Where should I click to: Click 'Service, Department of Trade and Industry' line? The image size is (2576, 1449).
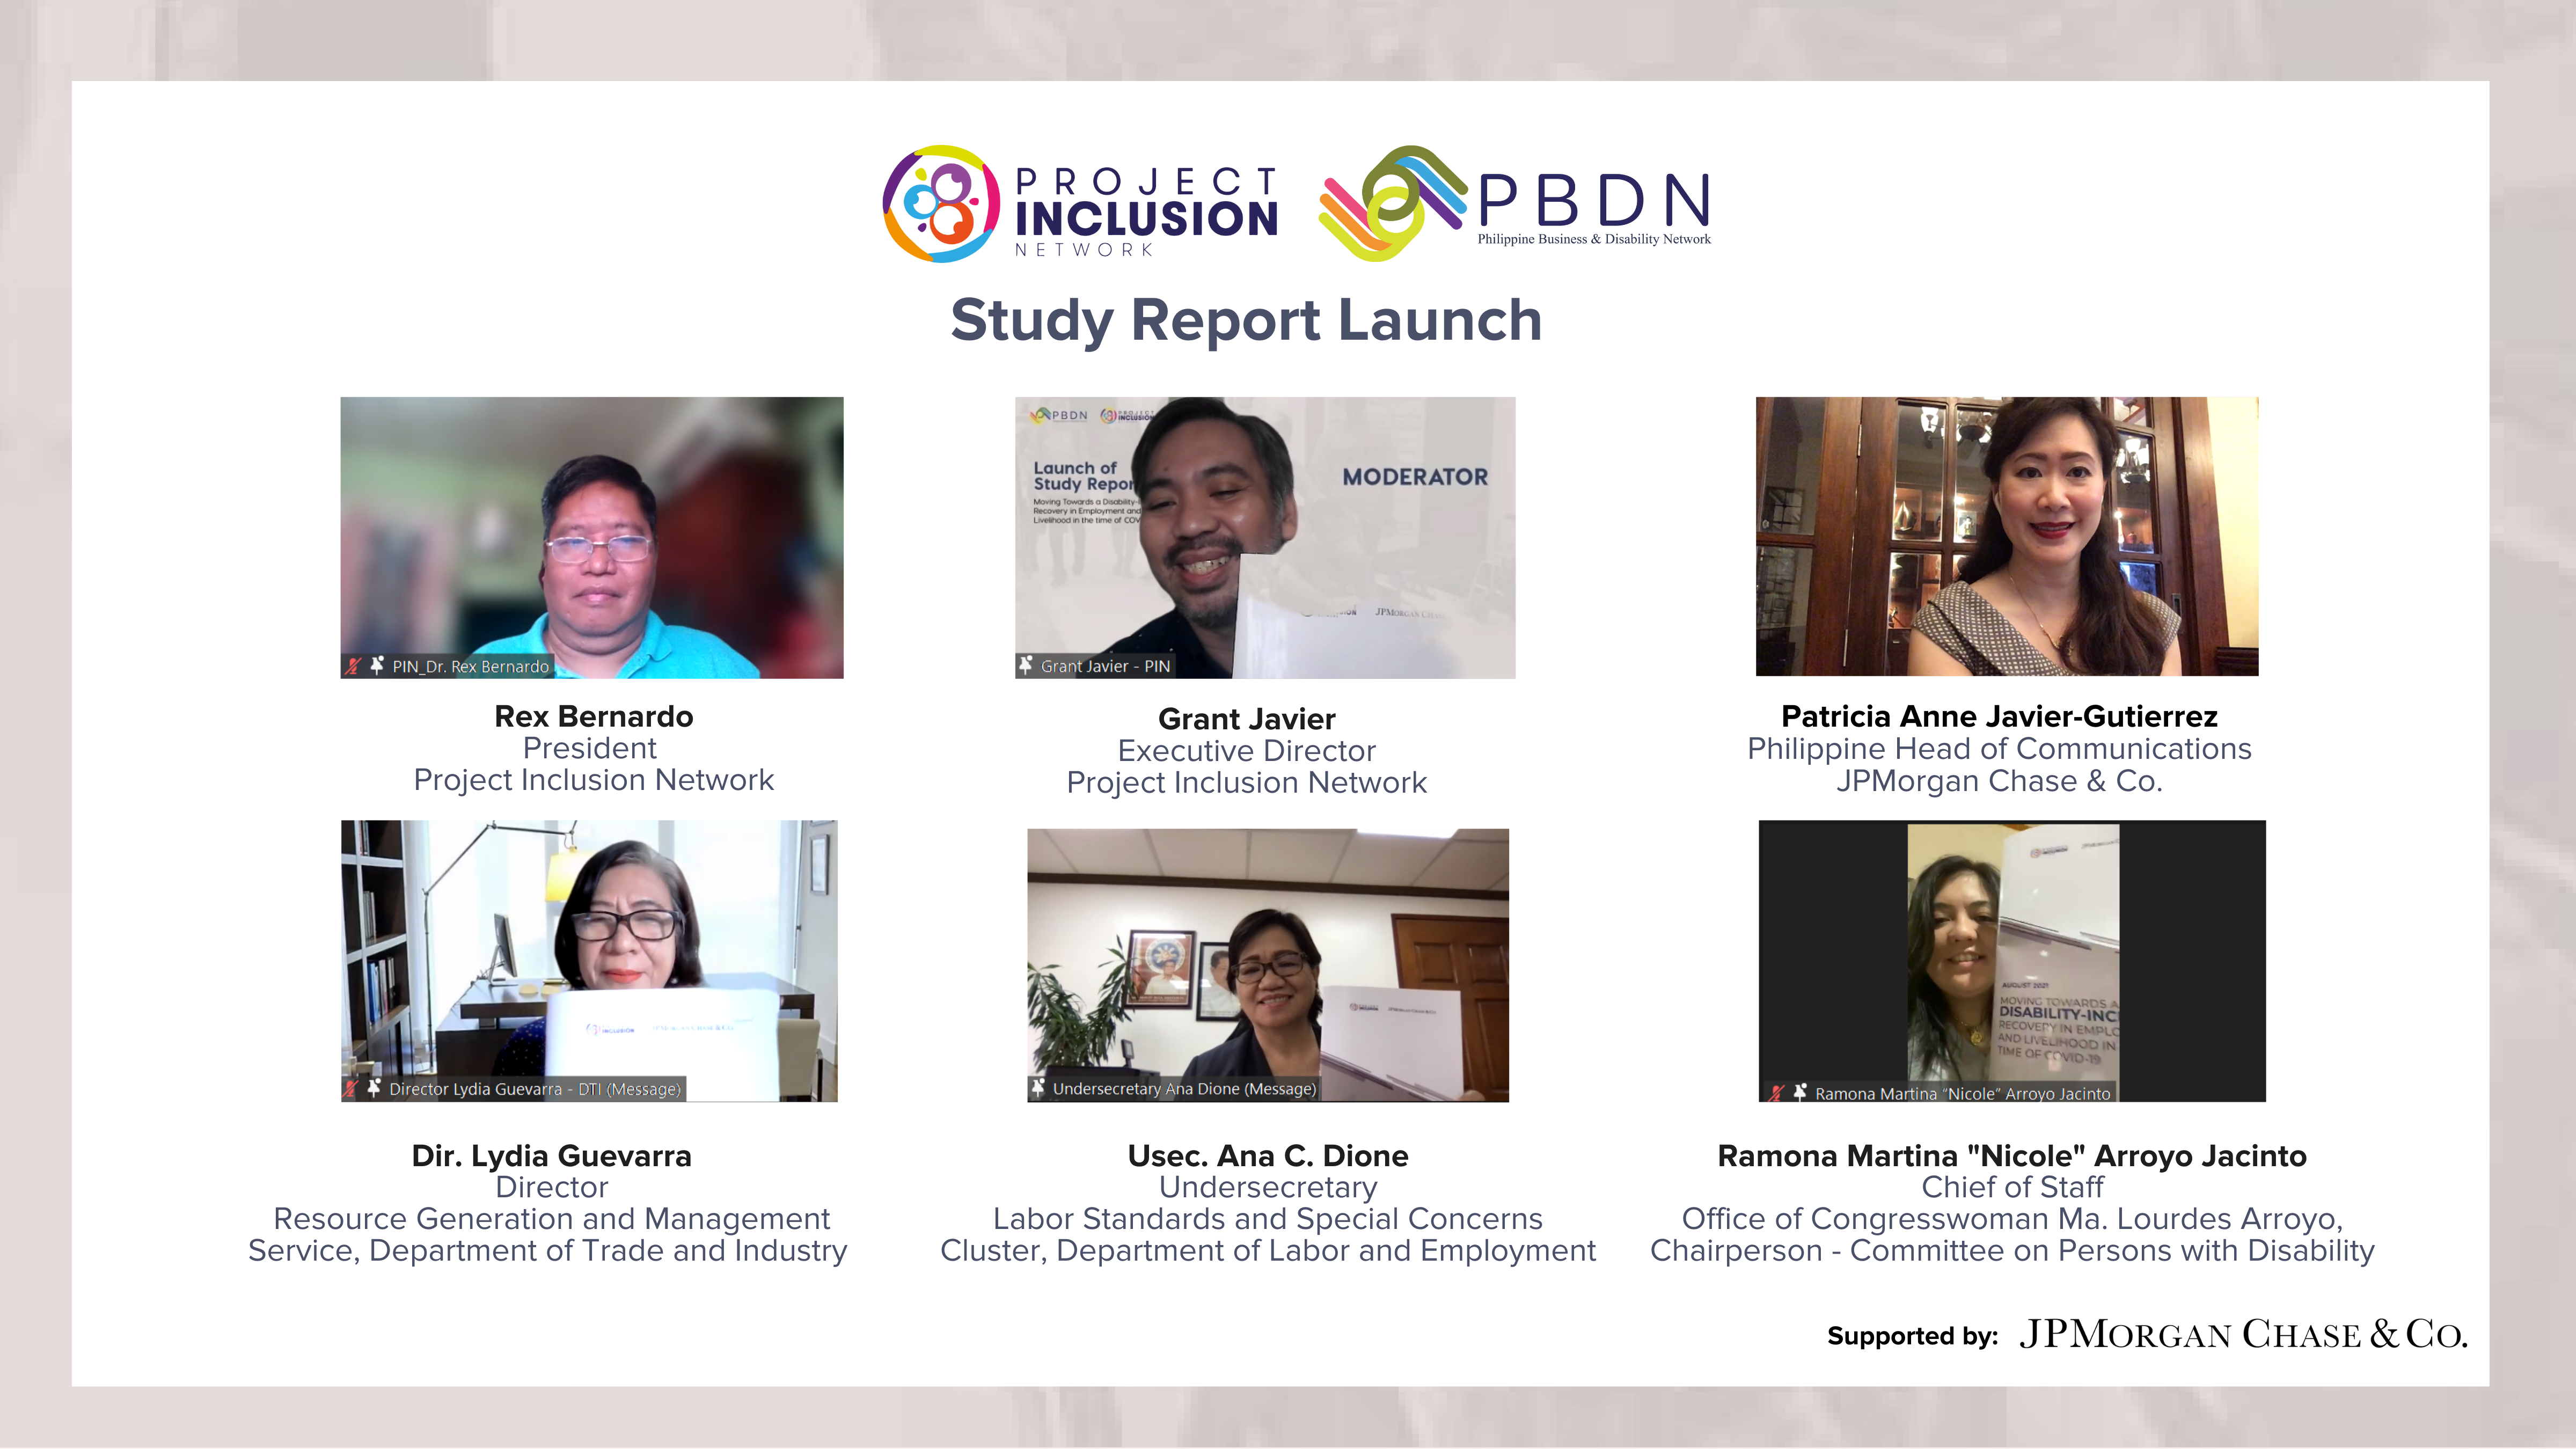tap(548, 1251)
